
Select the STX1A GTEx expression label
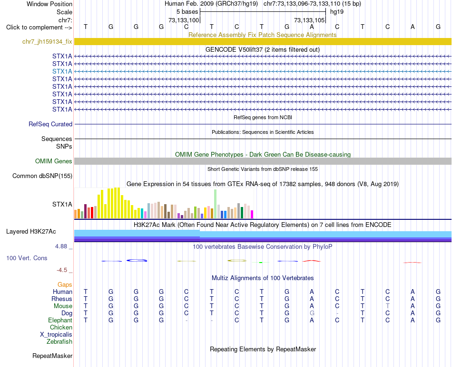(62, 205)
